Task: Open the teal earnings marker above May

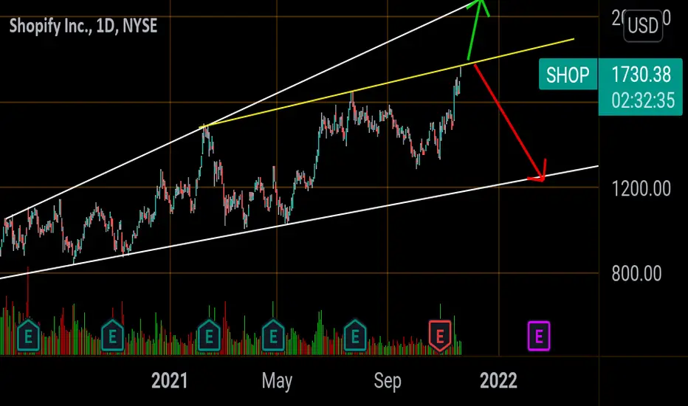Action: click(273, 337)
